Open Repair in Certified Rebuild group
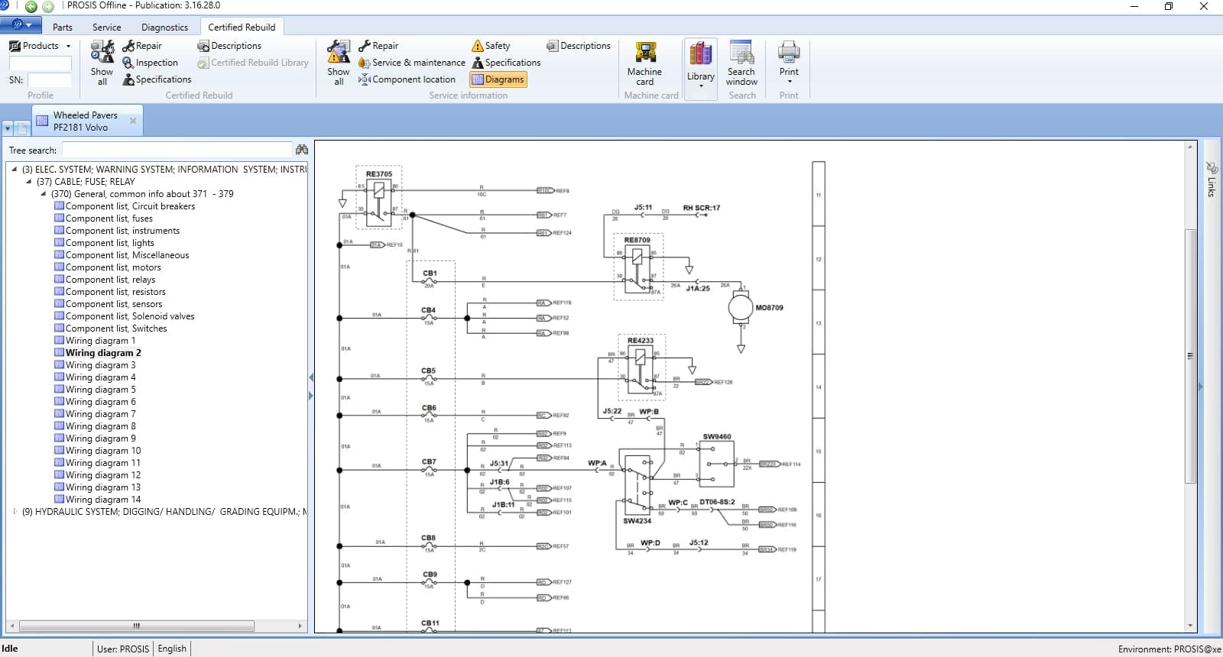The width and height of the screenshot is (1223, 657). (x=142, y=46)
